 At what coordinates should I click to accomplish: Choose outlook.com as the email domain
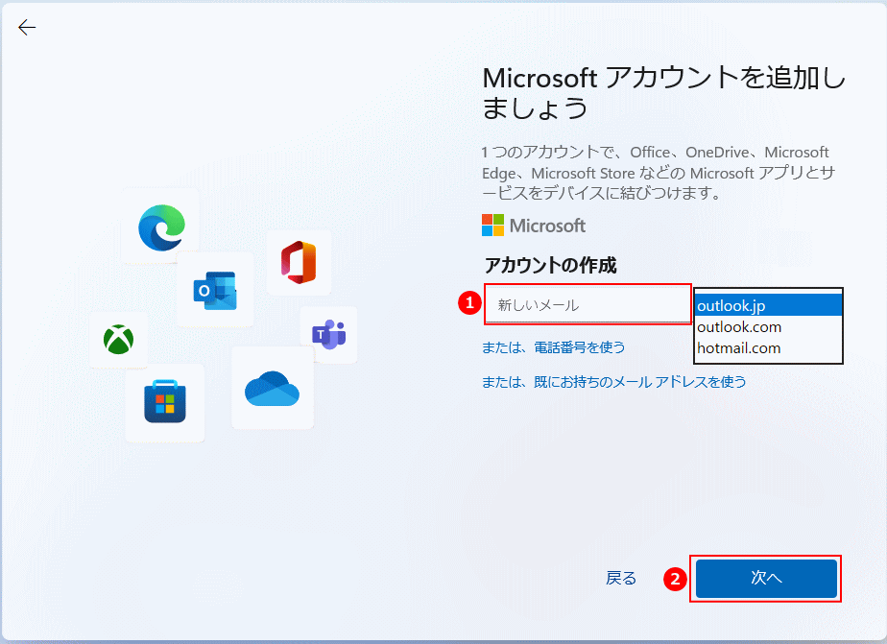(x=767, y=327)
